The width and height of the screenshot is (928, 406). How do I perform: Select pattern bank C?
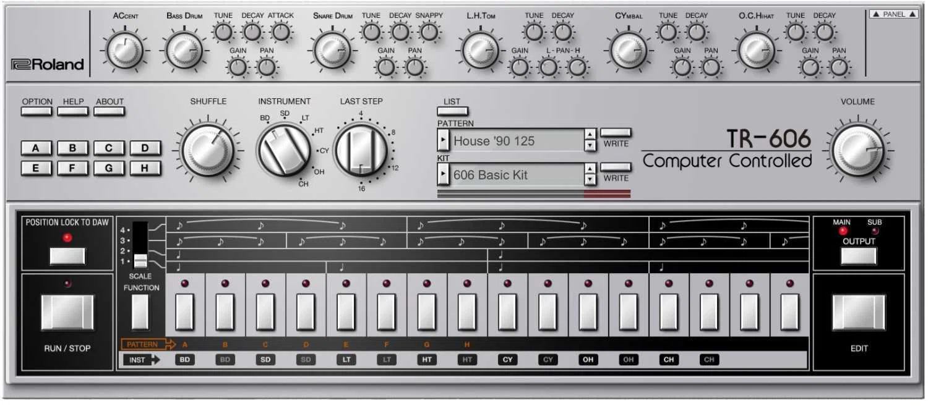point(109,148)
